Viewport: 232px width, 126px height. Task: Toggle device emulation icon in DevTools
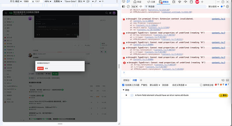[x=128, y=2]
